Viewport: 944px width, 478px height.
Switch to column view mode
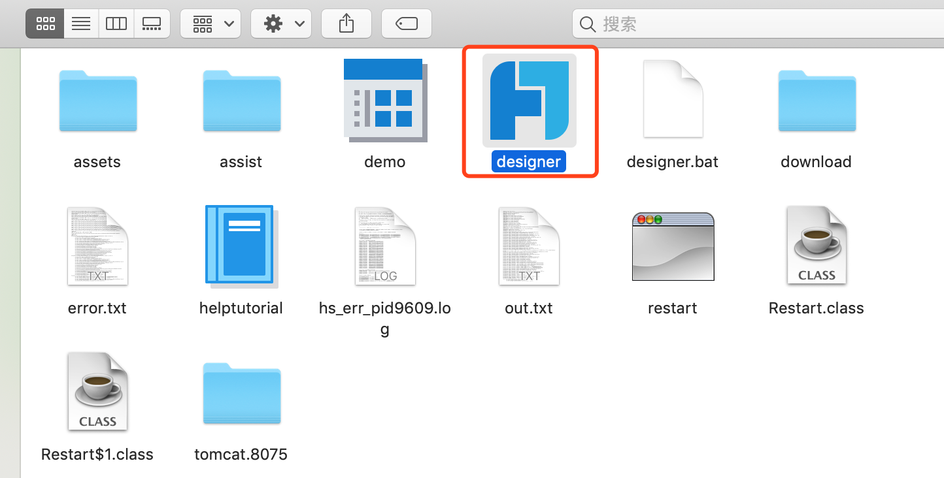coord(116,24)
